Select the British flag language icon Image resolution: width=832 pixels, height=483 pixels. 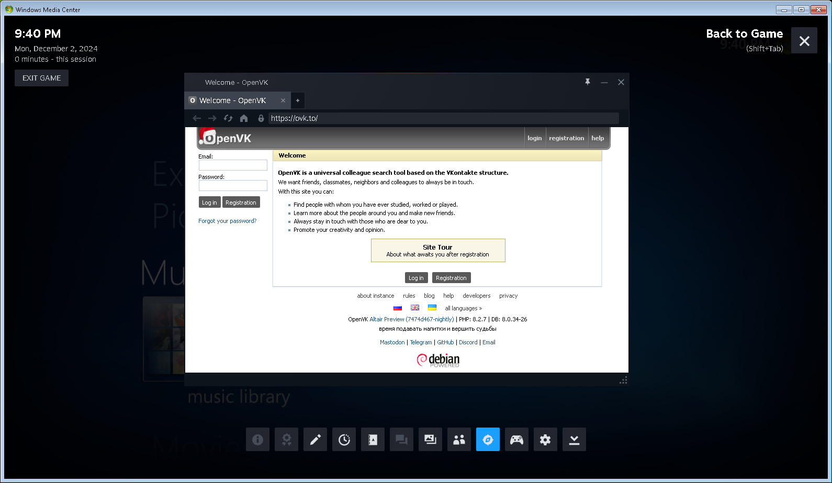coord(415,308)
